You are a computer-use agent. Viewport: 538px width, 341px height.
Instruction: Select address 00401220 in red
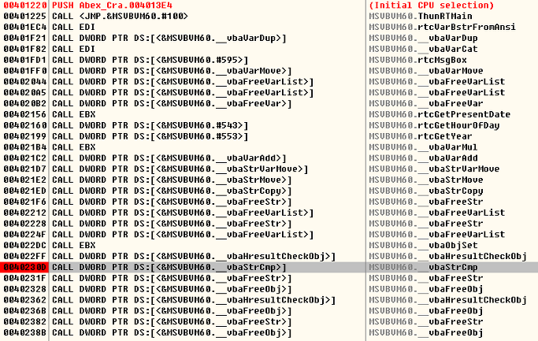[x=25, y=6]
